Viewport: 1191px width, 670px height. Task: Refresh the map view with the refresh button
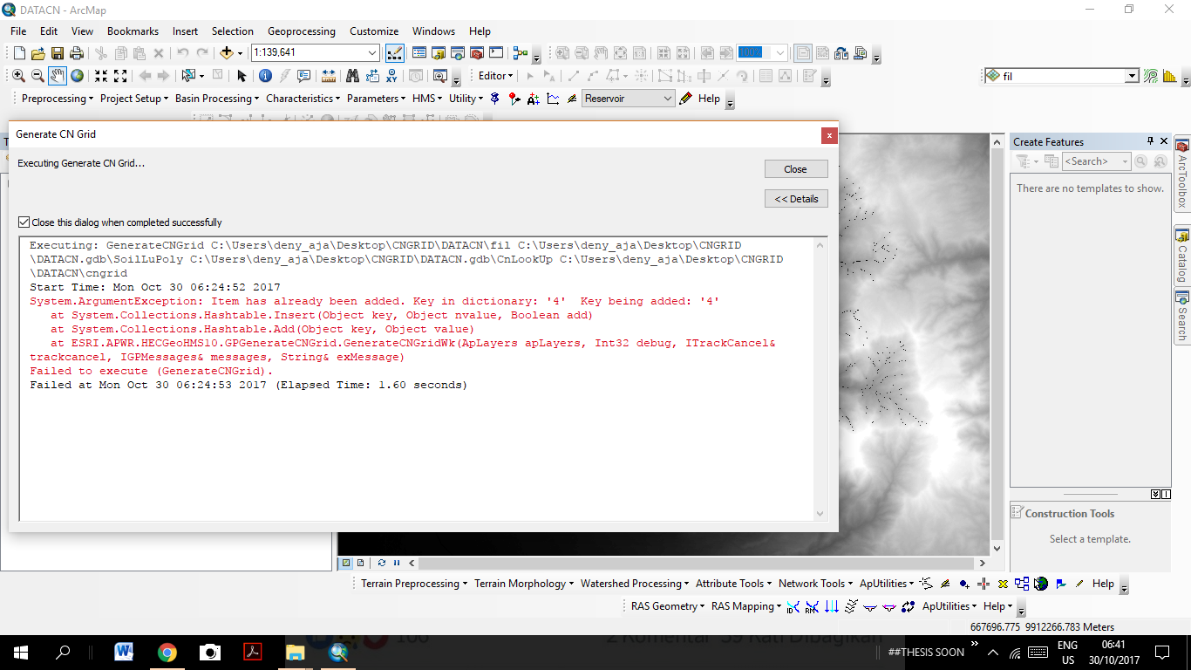click(x=381, y=563)
